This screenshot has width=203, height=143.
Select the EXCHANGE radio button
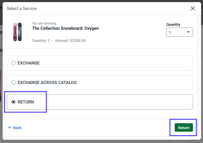(x=13, y=63)
